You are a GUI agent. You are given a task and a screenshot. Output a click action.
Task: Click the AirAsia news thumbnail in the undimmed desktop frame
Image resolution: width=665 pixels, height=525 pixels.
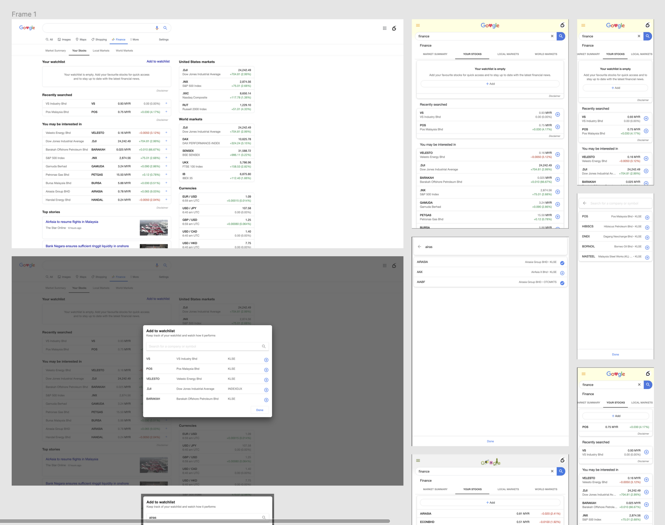click(x=154, y=228)
